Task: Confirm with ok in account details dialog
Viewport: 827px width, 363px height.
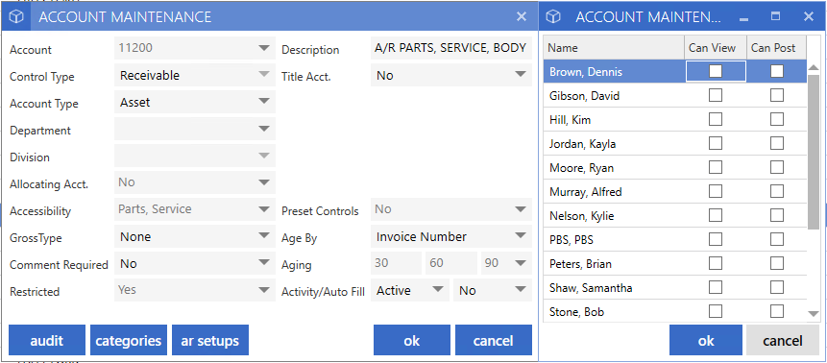Action: click(x=412, y=340)
